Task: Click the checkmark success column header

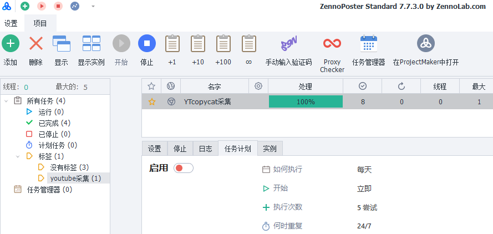Action: [x=363, y=86]
